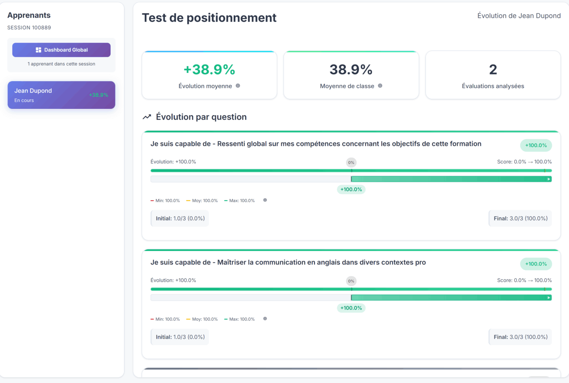Click the Dashboard Global button
The width and height of the screenshot is (569, 383).
pos(61,50)
